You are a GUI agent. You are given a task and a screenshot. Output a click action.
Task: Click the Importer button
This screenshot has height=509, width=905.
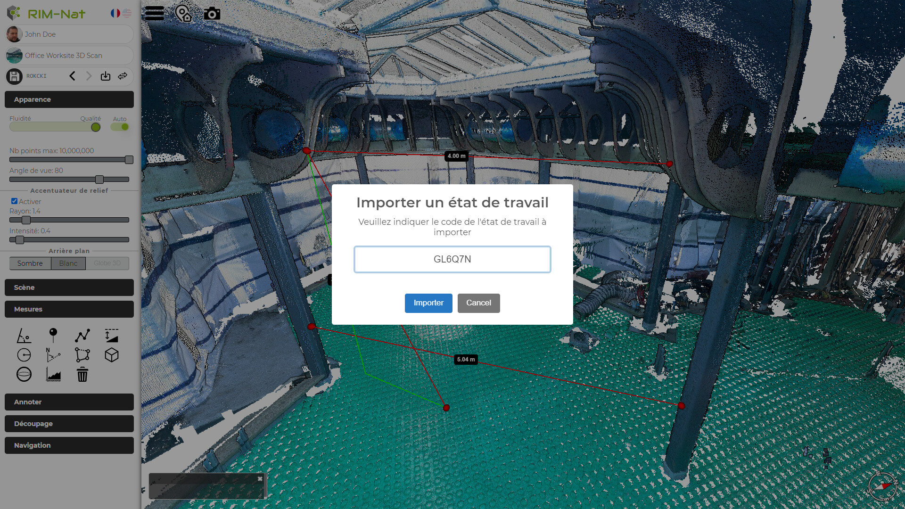[428, 303]
